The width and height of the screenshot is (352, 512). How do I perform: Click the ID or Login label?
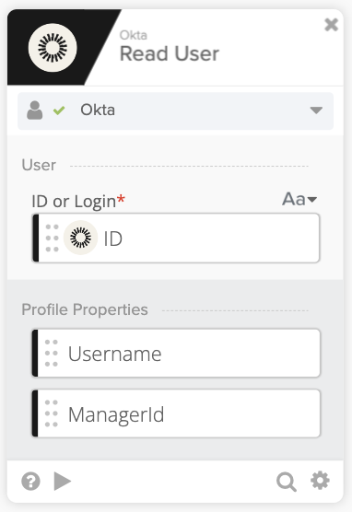[74, 201]
